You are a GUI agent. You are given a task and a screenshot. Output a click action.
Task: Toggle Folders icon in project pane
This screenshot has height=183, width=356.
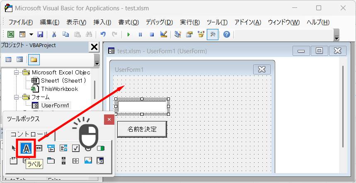coord(34,60)
